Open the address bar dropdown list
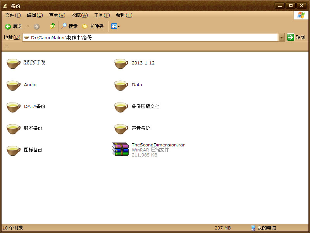Viewport: 310px width, 233px height. (282, 37)
